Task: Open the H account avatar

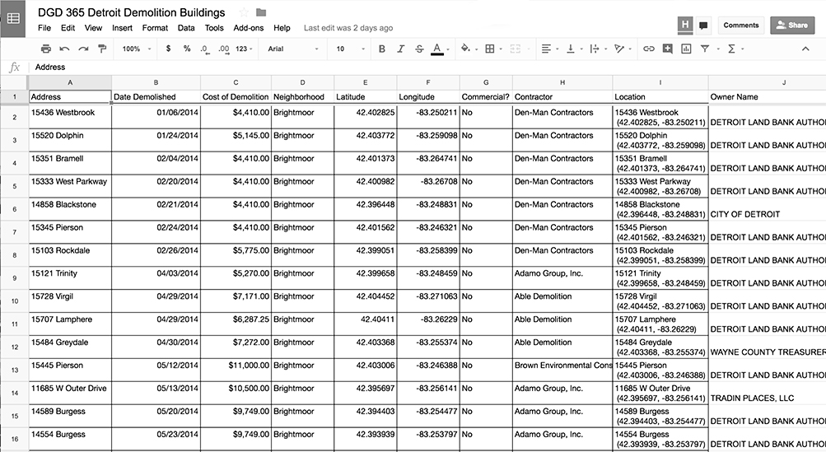Action: pos(685,25)
